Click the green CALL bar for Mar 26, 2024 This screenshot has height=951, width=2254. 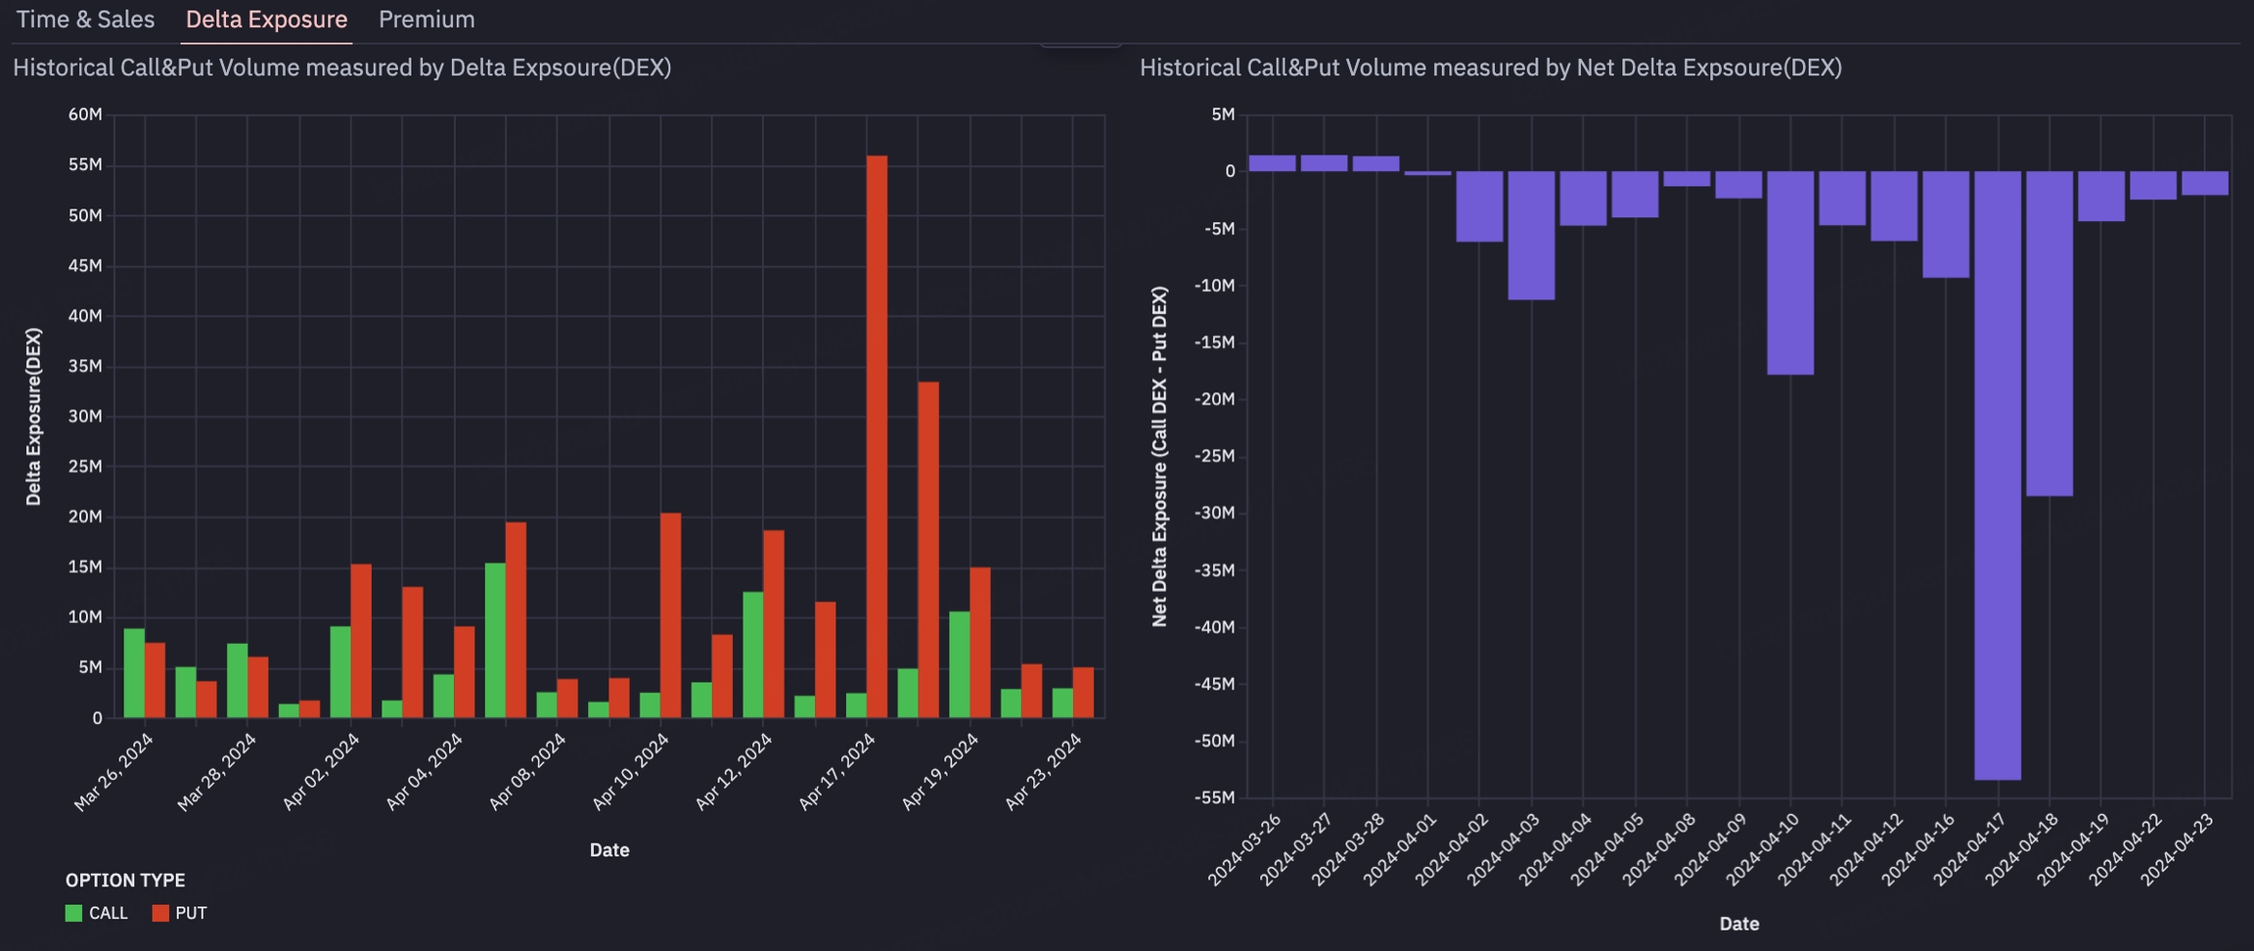[x=134, y=673]
